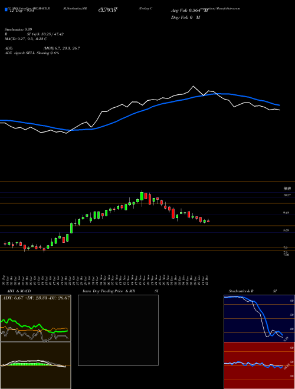295x389 pixels.
Task: Open the ADX indicator chart panel
Action: pyautogui.click(x=35, y=318)
